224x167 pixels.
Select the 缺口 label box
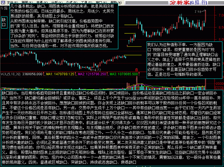(x=4, y=22)
